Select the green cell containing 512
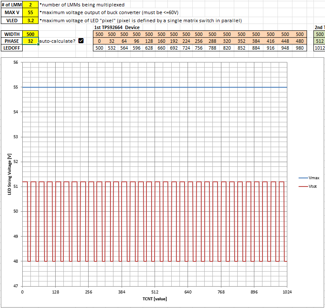The width and height of the screenshot is (325, 308). [x=319, y=41]
